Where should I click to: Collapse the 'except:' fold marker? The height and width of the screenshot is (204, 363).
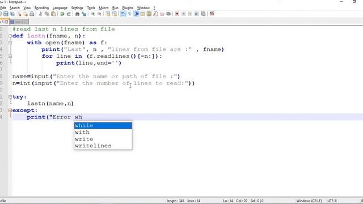pos(10,110)
